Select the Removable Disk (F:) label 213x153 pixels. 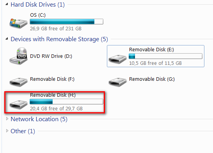(x=52, y=79)
